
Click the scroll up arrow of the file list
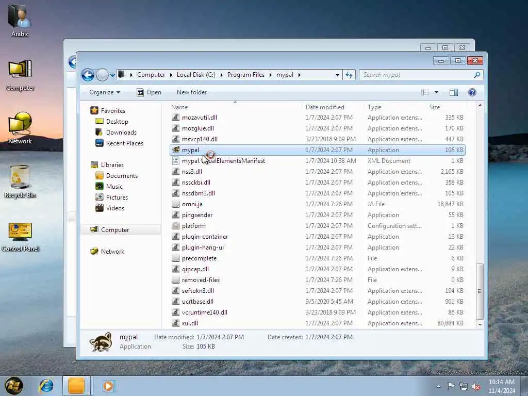[480, 105]
